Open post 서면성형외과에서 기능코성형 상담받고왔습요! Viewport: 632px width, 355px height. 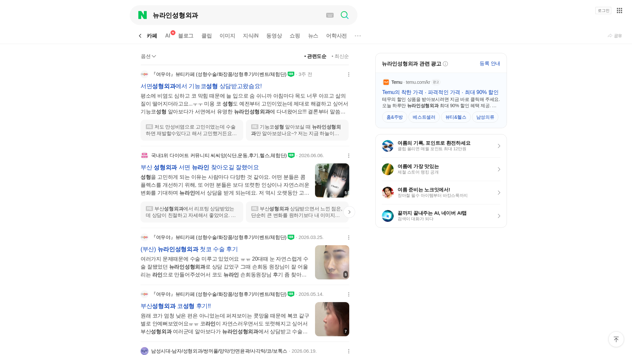[x=201, y=86]
